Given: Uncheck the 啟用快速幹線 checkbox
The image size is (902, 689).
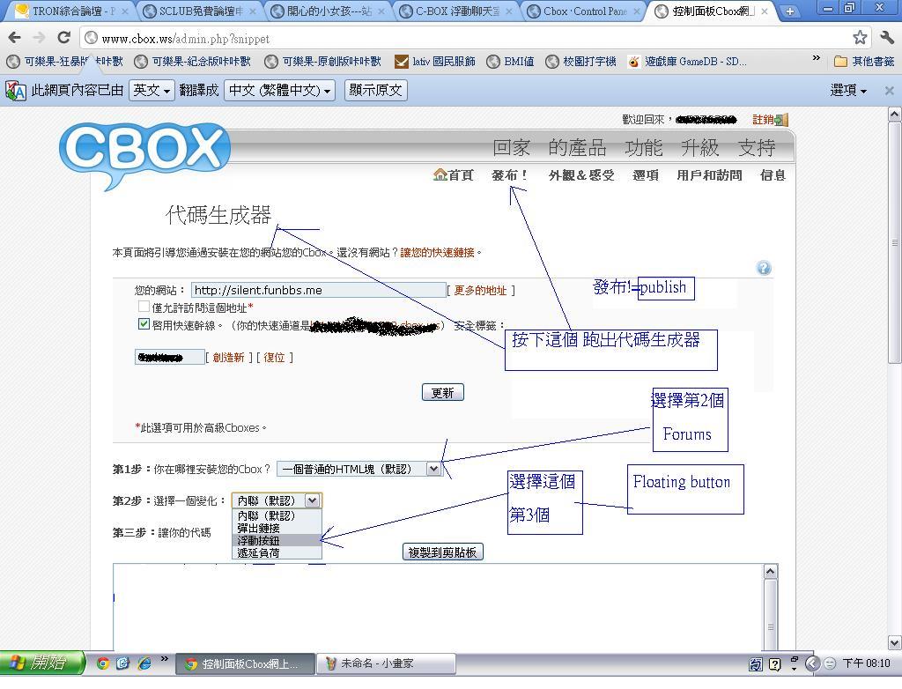Looking at the screenshot, I should (x=144, y=324).
